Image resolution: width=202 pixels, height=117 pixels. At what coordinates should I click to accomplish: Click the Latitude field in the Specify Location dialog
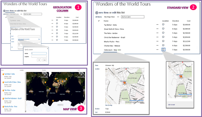39,53
